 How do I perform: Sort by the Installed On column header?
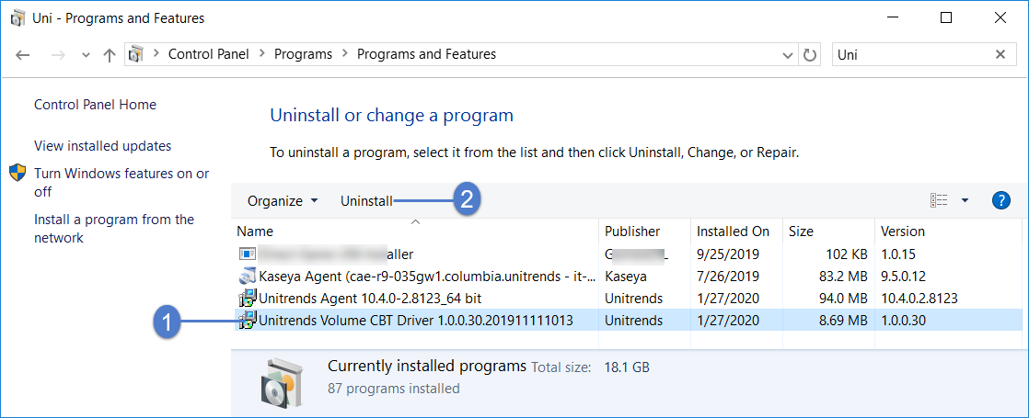pyautogui.click(x=735, y=232)
